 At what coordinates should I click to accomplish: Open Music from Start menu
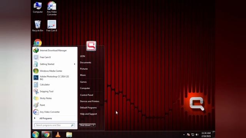83,75
